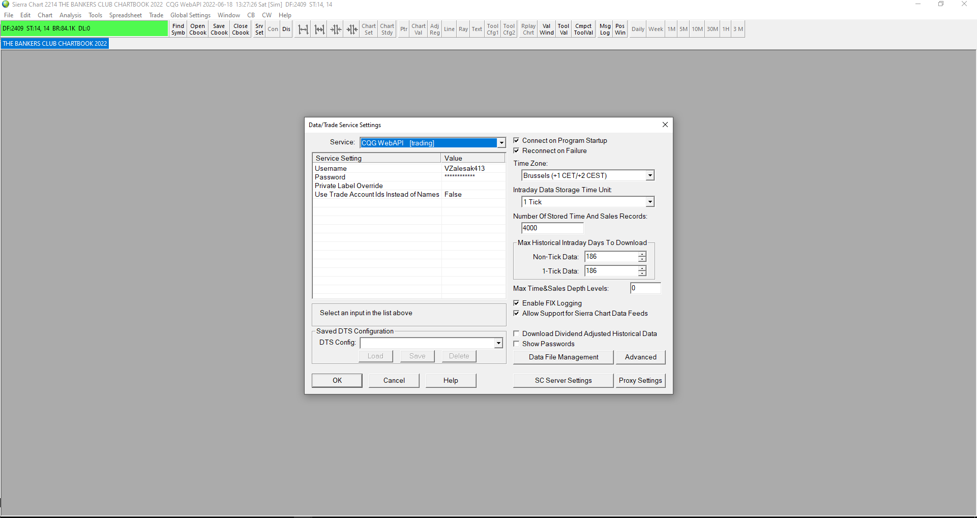Click the Stored Time And Sales Records field
Viewport: 977px width, 518px height.
552,228
